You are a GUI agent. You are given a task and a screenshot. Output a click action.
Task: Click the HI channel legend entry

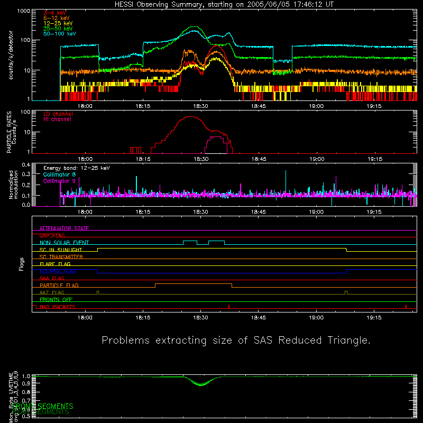click(57, 119)
